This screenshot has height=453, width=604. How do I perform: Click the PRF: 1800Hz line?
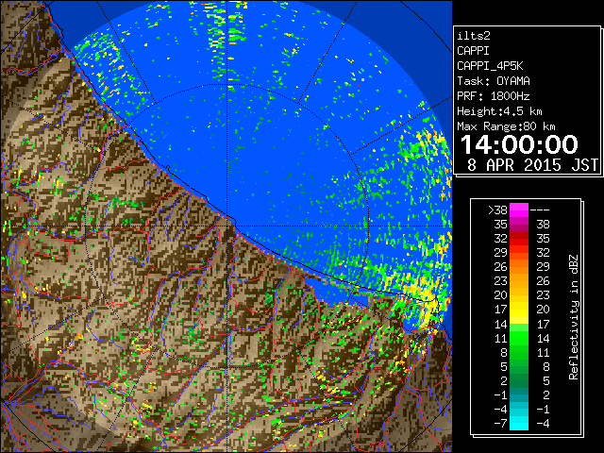(x=494, y=96)
